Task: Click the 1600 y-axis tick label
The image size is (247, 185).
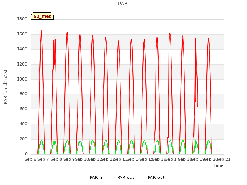Action: coord(22,34)
